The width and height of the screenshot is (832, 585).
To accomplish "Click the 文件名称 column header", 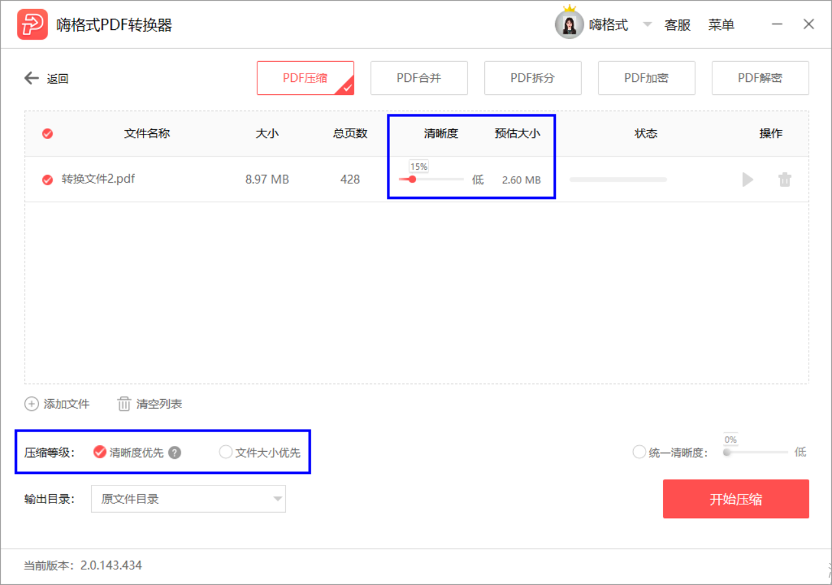I will [147, 133].
